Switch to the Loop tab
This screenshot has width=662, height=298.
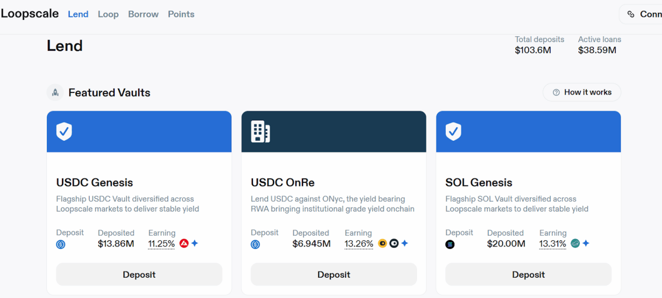[108, 14]
